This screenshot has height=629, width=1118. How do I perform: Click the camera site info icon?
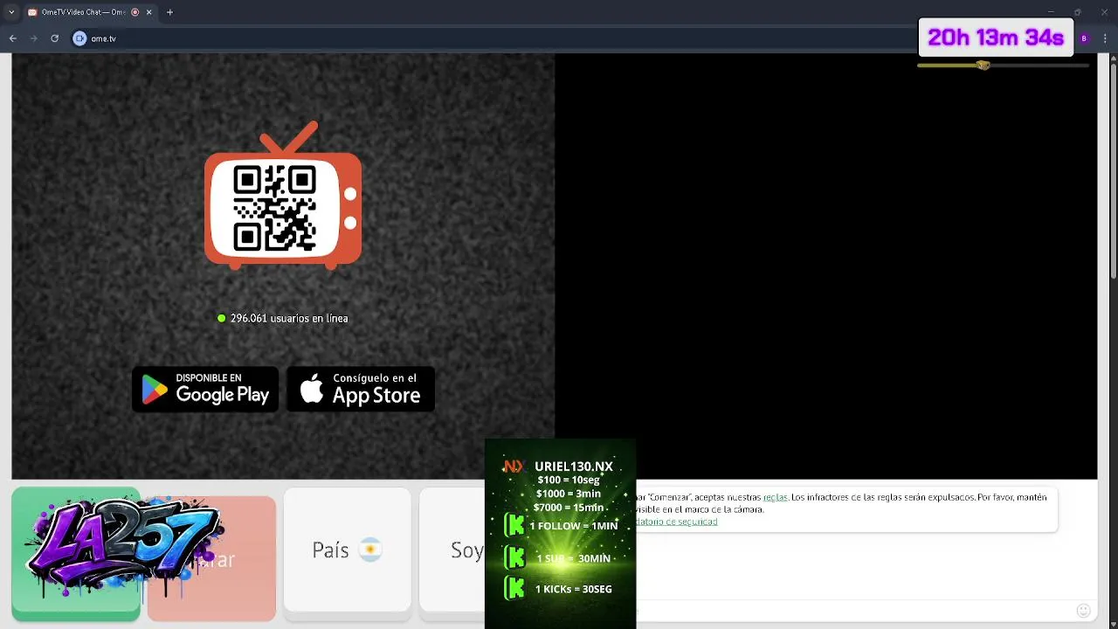tap(79, 38)
